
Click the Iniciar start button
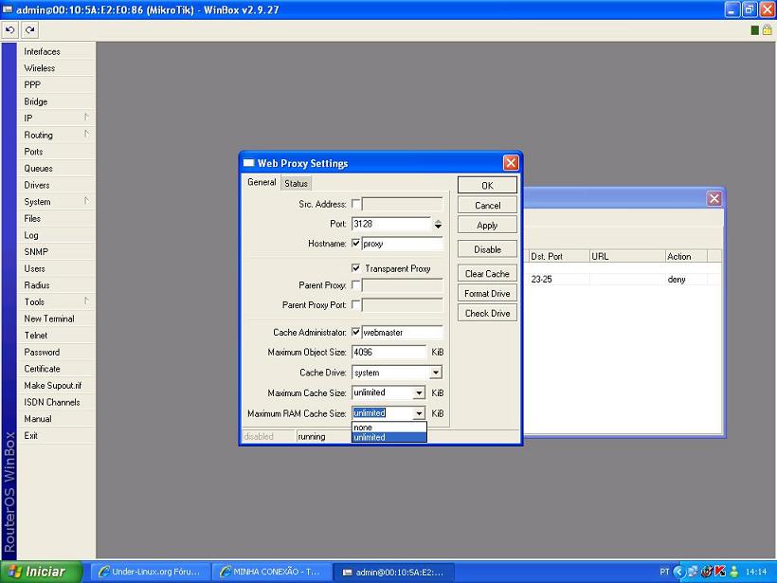pyautogui.click(x=42, y=572)
